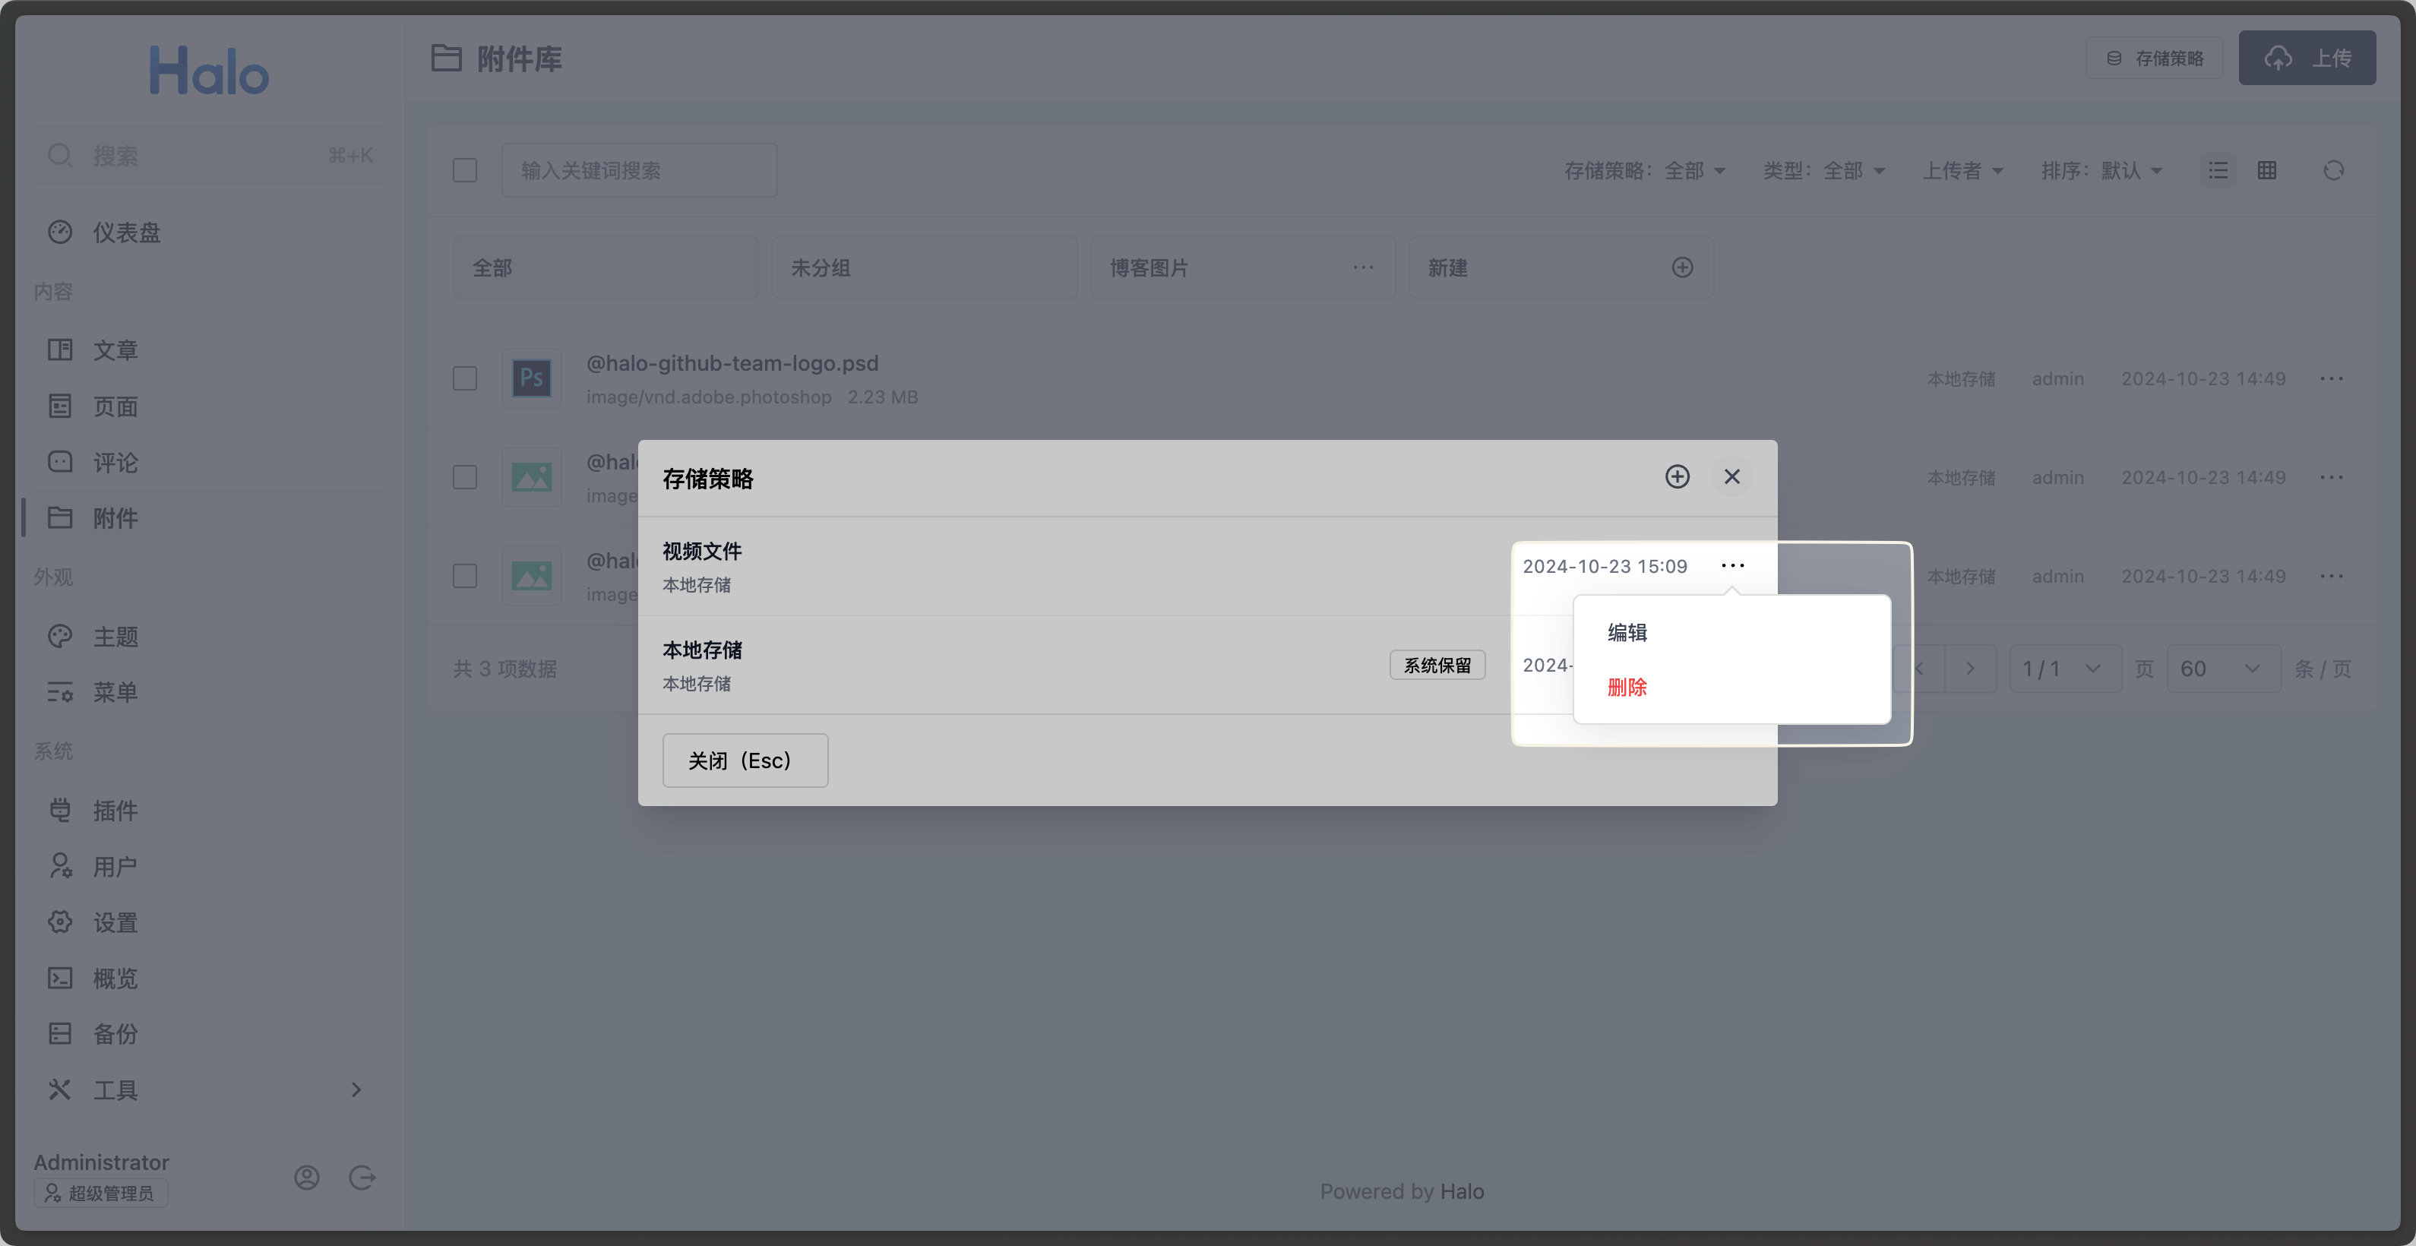Switch to grid view of attachments
Image resolution: width=2416 pixels, height=1246 pixels.
[x=2267, y=169]
